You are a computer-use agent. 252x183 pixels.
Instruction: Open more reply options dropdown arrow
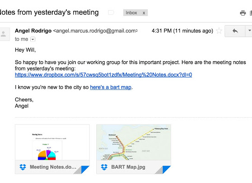click(249, 31)
